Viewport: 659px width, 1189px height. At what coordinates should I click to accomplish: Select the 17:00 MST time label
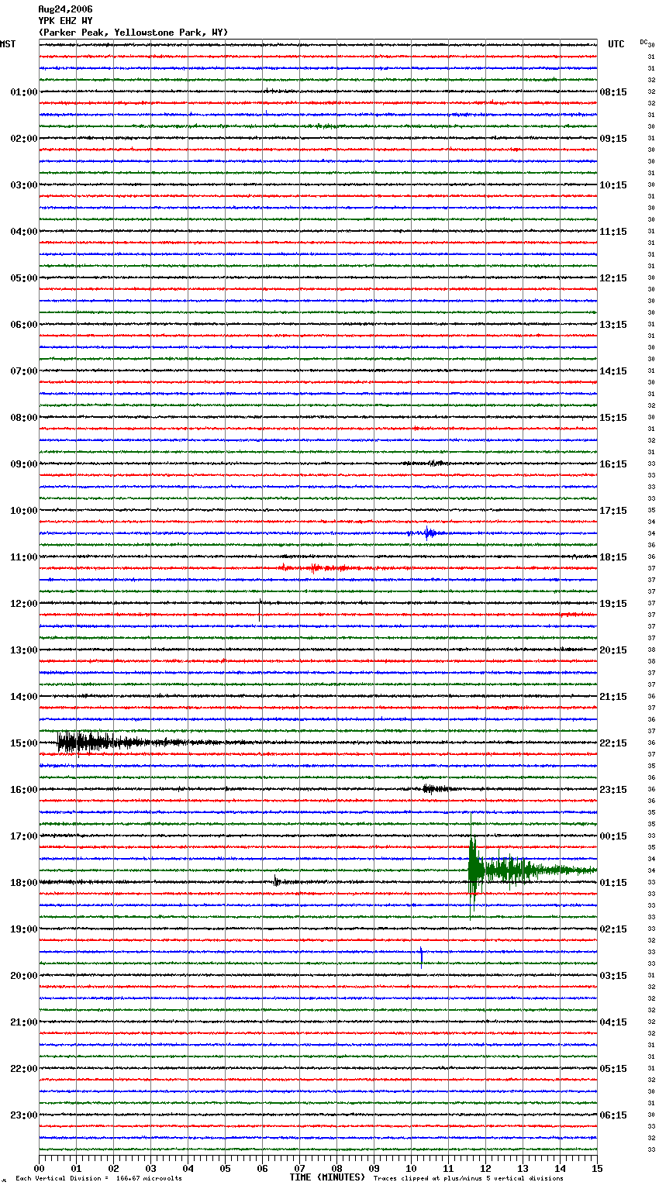click(23, 836)
